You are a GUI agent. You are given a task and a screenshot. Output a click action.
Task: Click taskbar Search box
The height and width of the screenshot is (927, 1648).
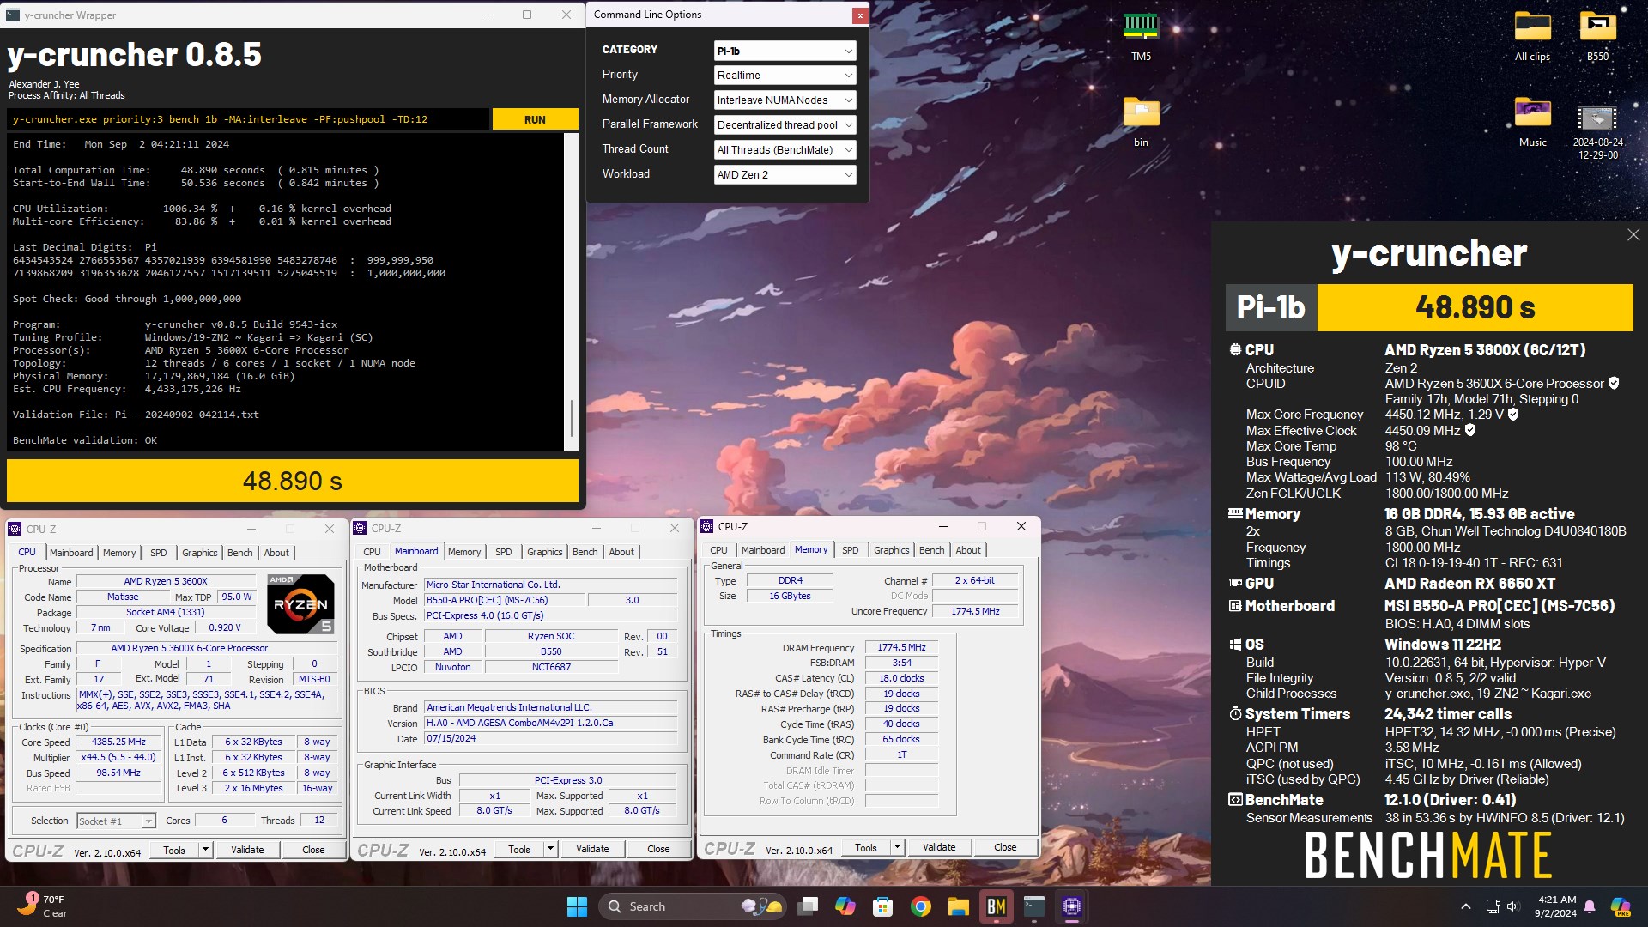click(694, 906)
